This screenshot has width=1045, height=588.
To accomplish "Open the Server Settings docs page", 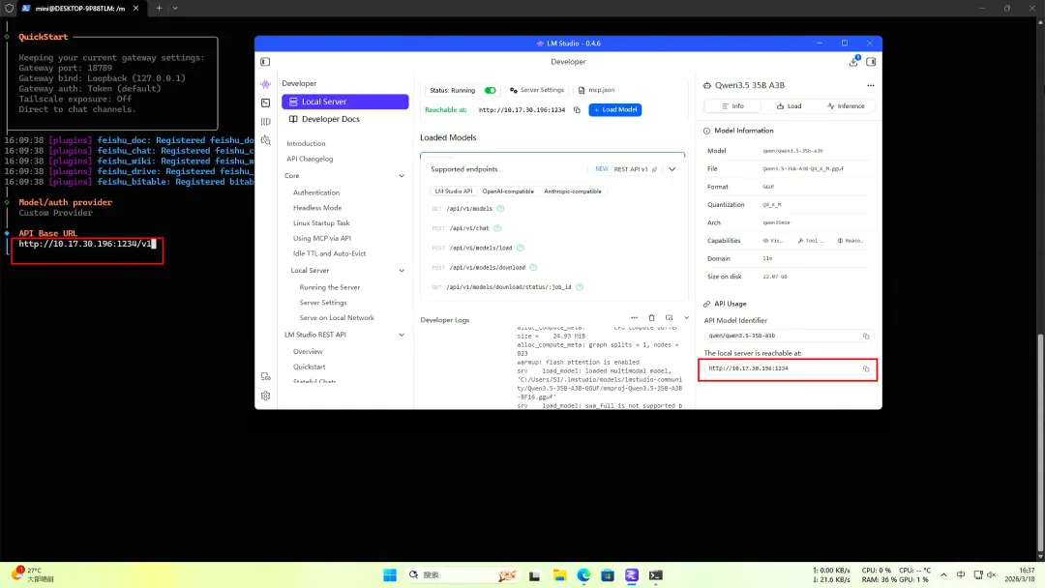I will pyautogui.click(x=323, y=303).
